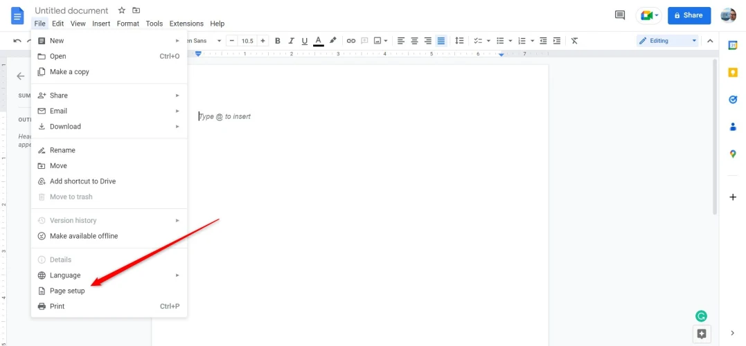Open comment history icon
The height and width of the screenshot is (346, 746).
click(620, 15)
